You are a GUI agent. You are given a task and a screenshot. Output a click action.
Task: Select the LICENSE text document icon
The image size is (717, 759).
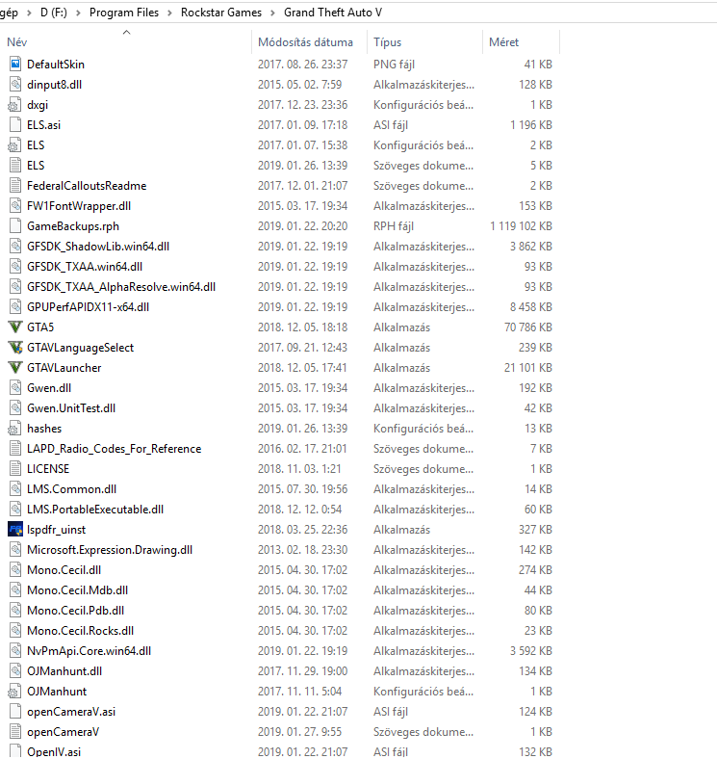coord(15,469)
